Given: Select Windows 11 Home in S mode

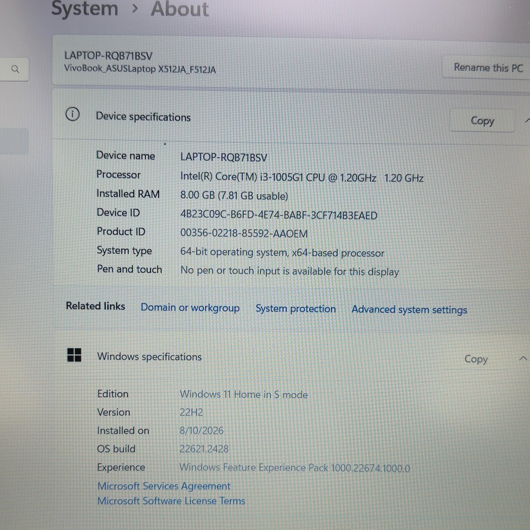Looking at the screenshot, I should (244, 394).
